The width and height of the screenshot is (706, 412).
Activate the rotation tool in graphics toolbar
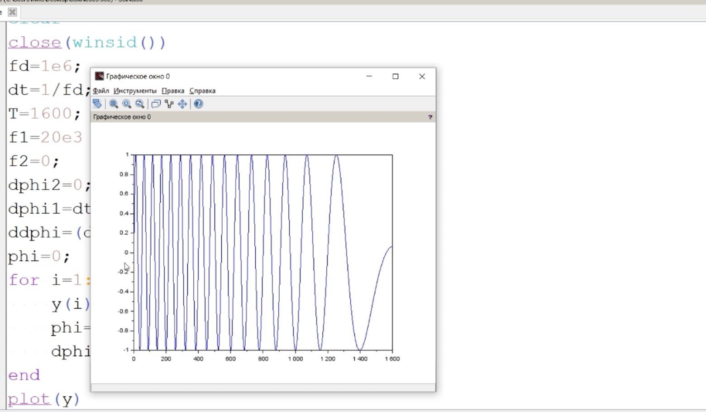97,104
